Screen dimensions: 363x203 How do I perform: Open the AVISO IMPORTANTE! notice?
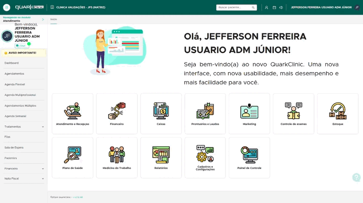point(24,53)
